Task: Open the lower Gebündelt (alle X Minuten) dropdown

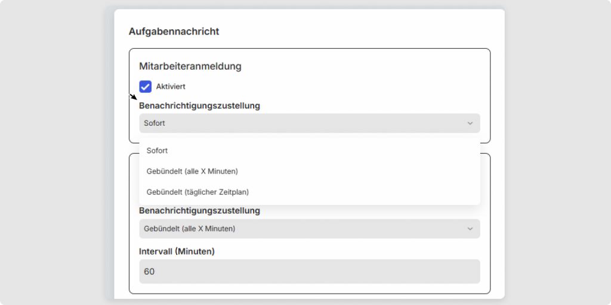Action: [x=298, y=229]
